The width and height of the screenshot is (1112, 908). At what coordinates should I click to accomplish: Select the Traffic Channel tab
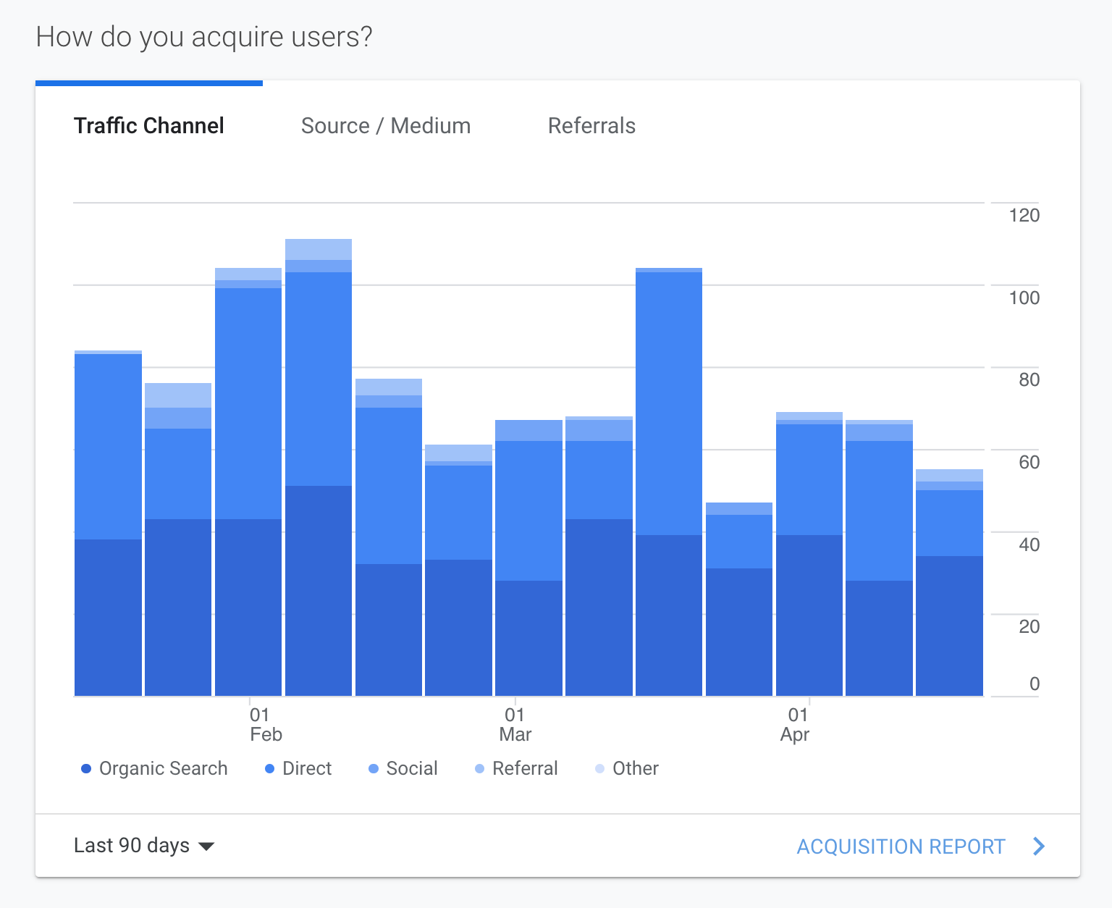pos(149,126)
